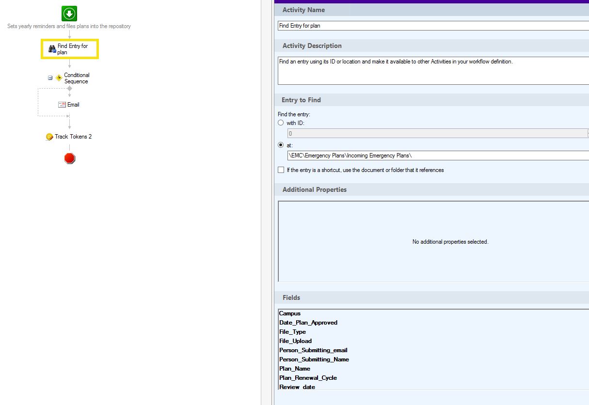Click the Activity Name input field
The height and width of the screenshot is (405, 589).
coord(433,26)
